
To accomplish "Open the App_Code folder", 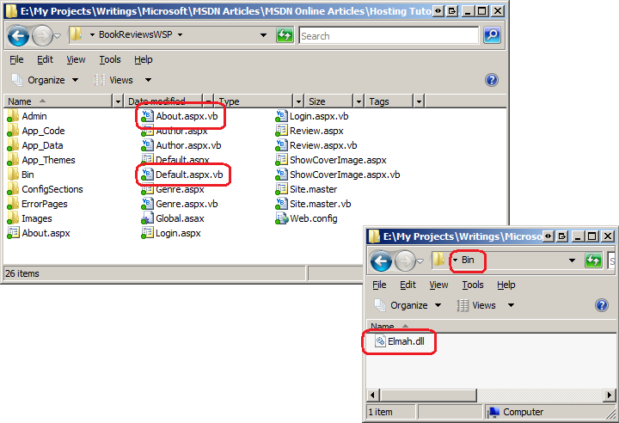I will [43, 131].
